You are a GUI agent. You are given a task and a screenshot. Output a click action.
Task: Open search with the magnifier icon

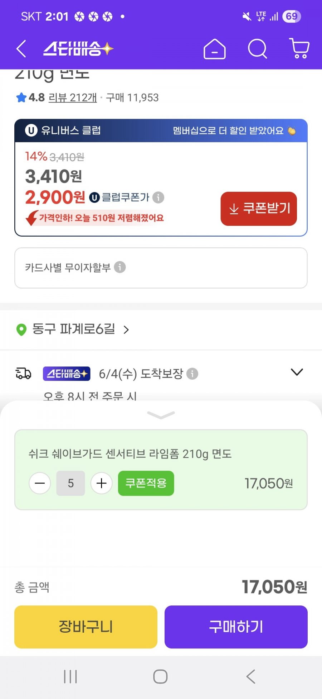coord(258,49)
